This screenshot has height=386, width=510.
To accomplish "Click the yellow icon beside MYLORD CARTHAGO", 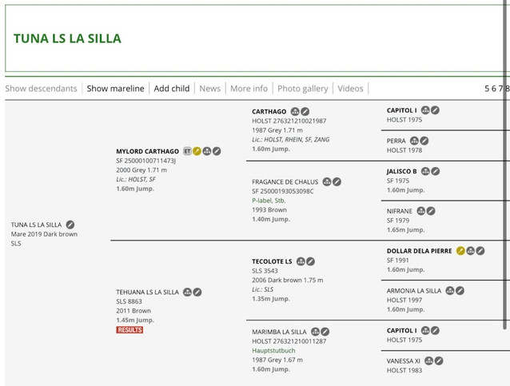I will point(197,151).
